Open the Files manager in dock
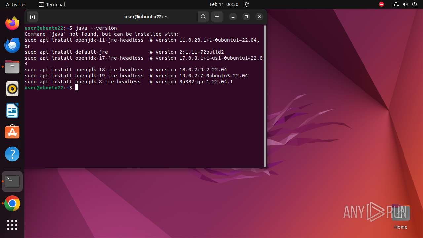 (x=12, y=67)
